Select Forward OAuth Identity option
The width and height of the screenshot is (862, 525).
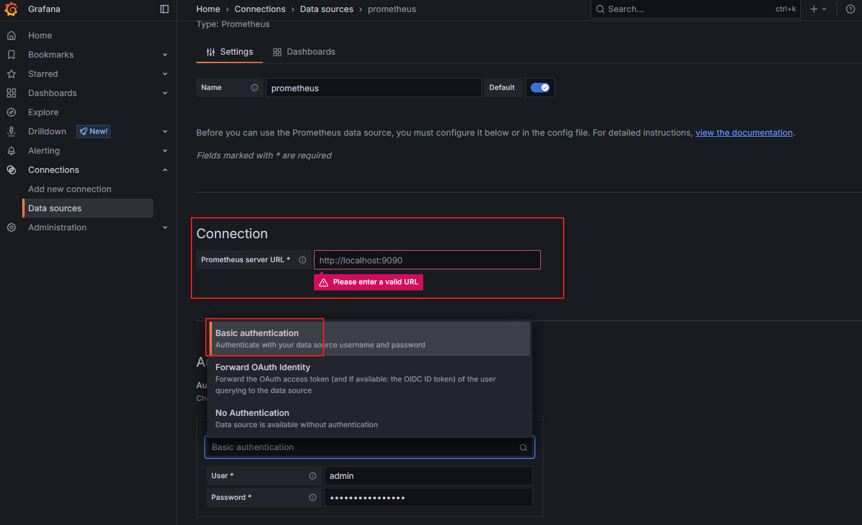(x=370, y=379)
